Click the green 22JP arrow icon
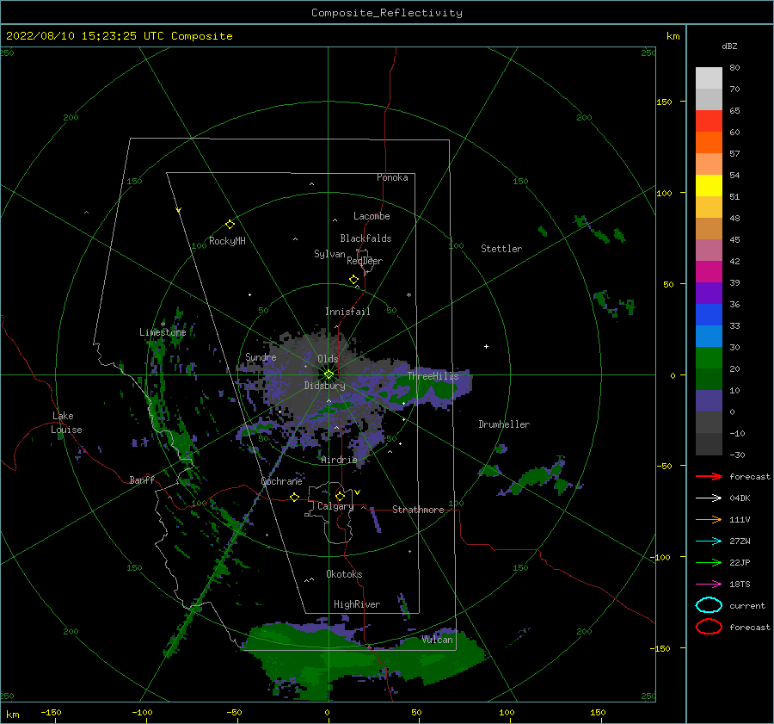The height and width of the screenshot is (724, 774). 709,562
